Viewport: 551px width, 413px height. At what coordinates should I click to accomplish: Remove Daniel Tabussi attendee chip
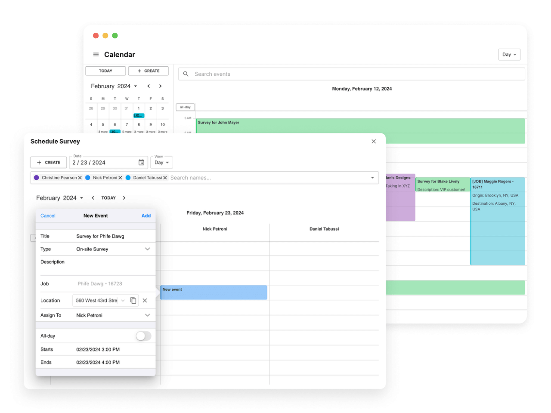(x=165, y=177)
